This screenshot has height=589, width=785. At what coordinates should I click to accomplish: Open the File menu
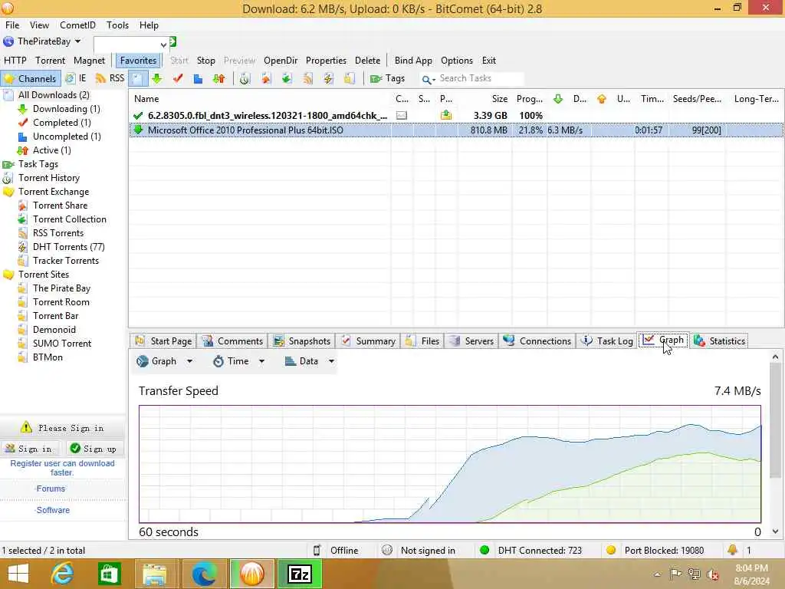coord(12,25)
